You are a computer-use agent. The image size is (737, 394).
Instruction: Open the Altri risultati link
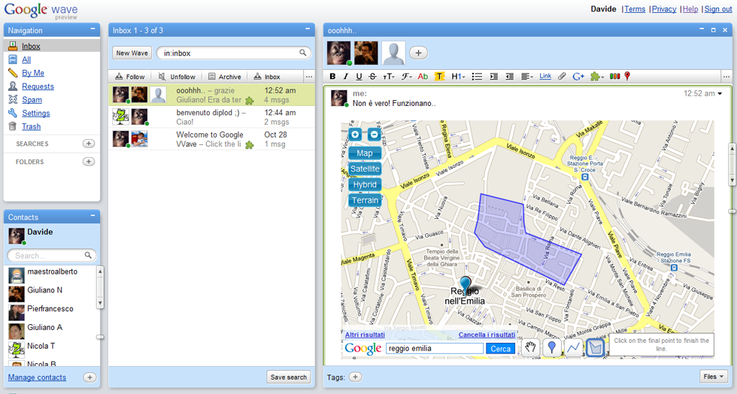click(x=365, y=335)
